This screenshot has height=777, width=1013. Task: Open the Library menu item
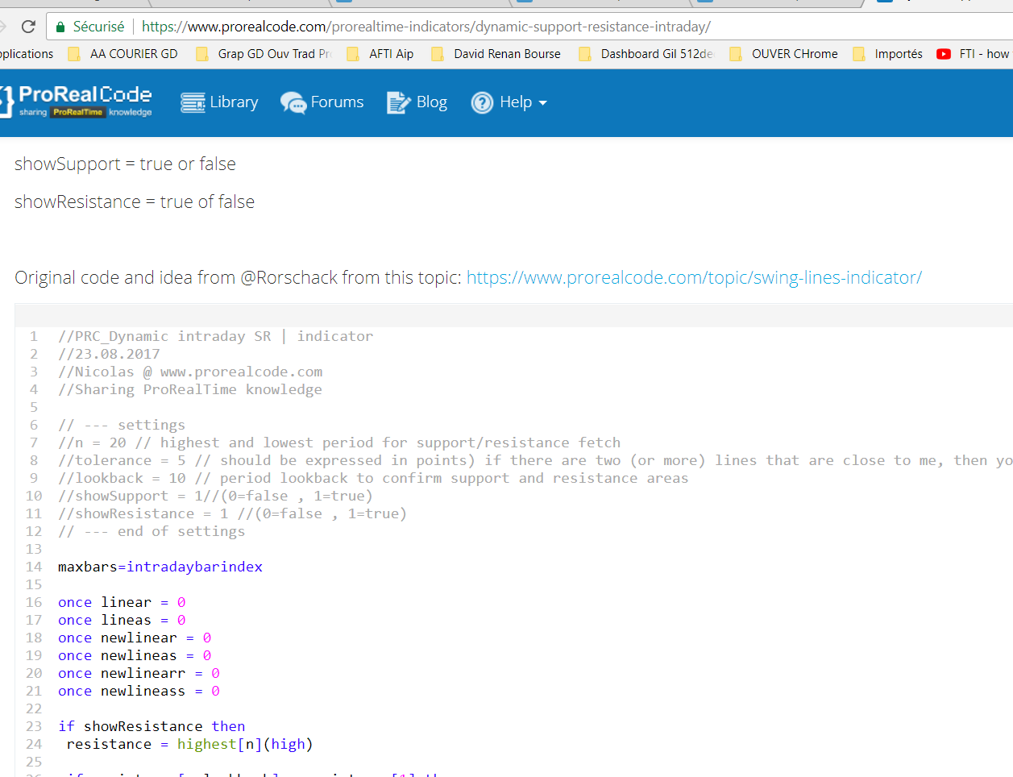(234, 102)
